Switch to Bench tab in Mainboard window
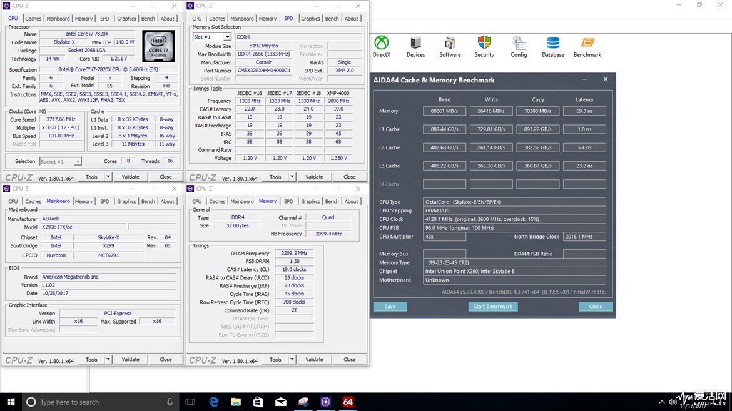 point(148,201)
